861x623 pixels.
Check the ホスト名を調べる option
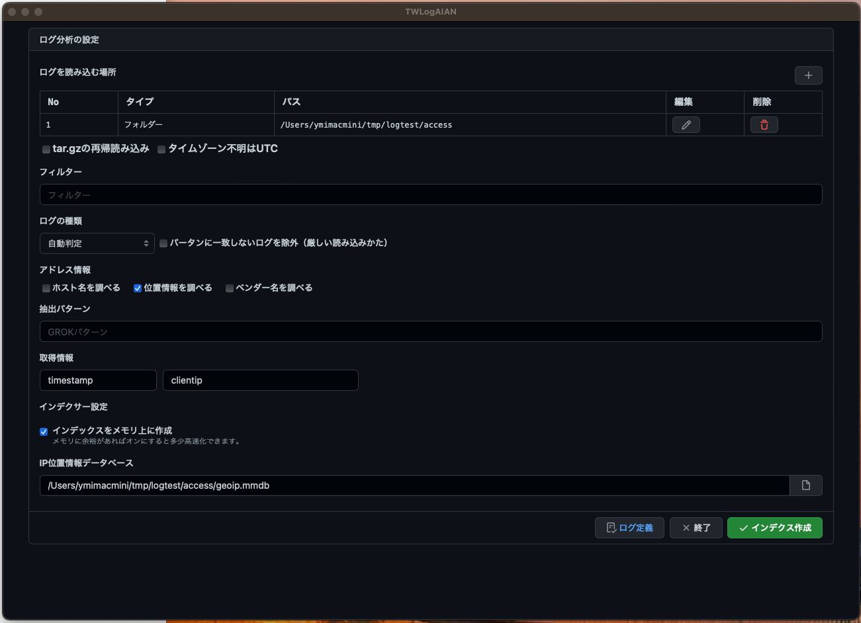[46, 288]
